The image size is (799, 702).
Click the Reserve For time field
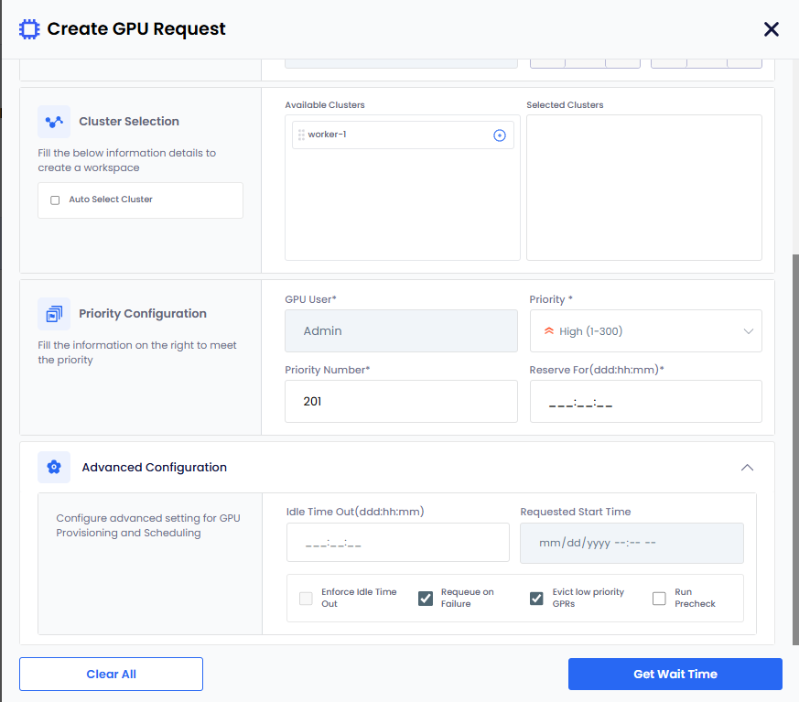pos(645,402)
